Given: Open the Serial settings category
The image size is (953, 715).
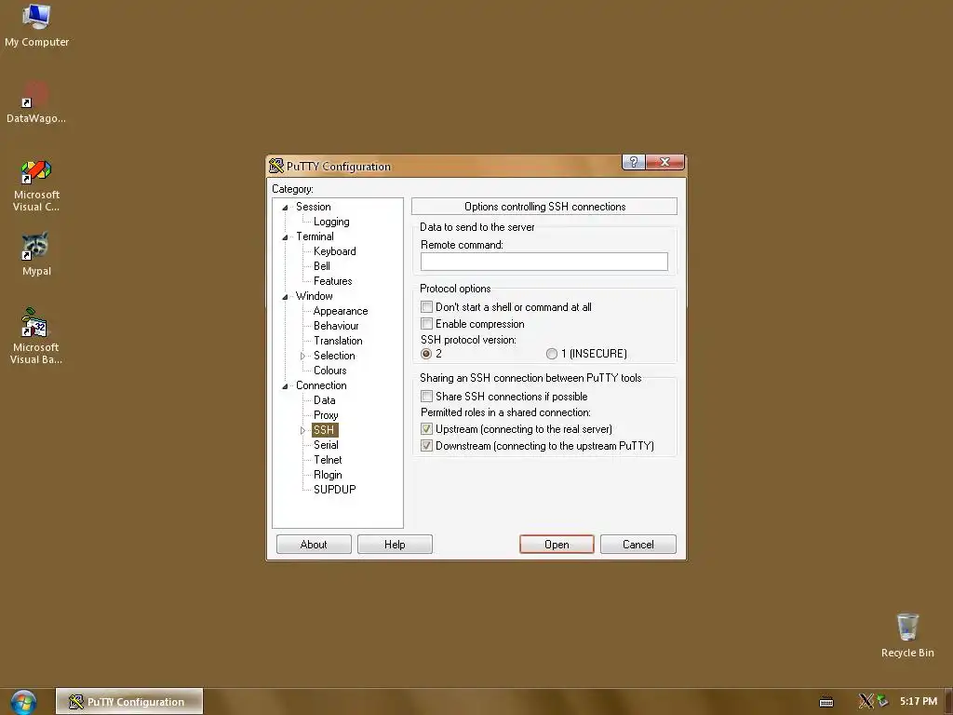Looking at the screenshot, I should [x=325, y=445].
